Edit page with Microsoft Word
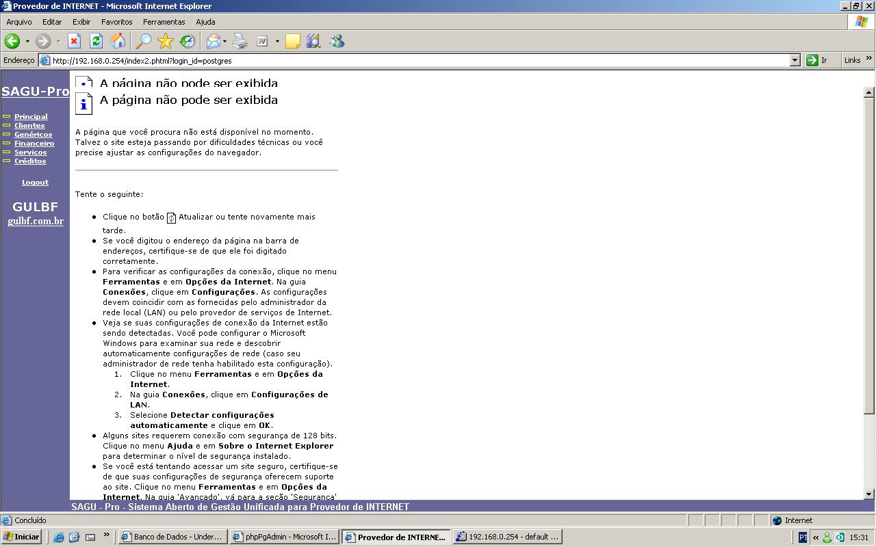The width and height of the screenshot is (876, 547). point(262,42)
